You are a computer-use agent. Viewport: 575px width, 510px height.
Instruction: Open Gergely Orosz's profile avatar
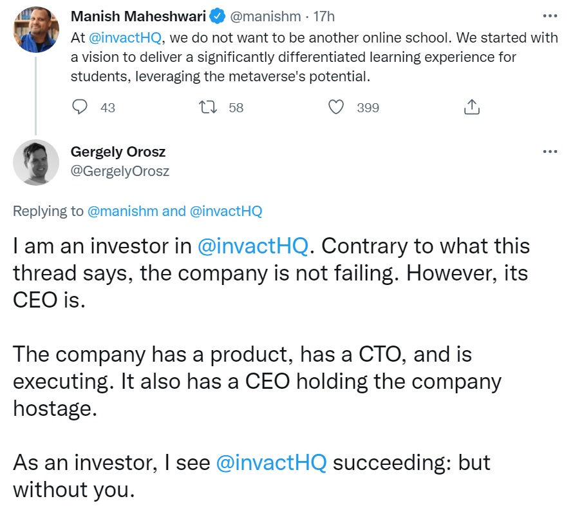[x=36, y=162]
